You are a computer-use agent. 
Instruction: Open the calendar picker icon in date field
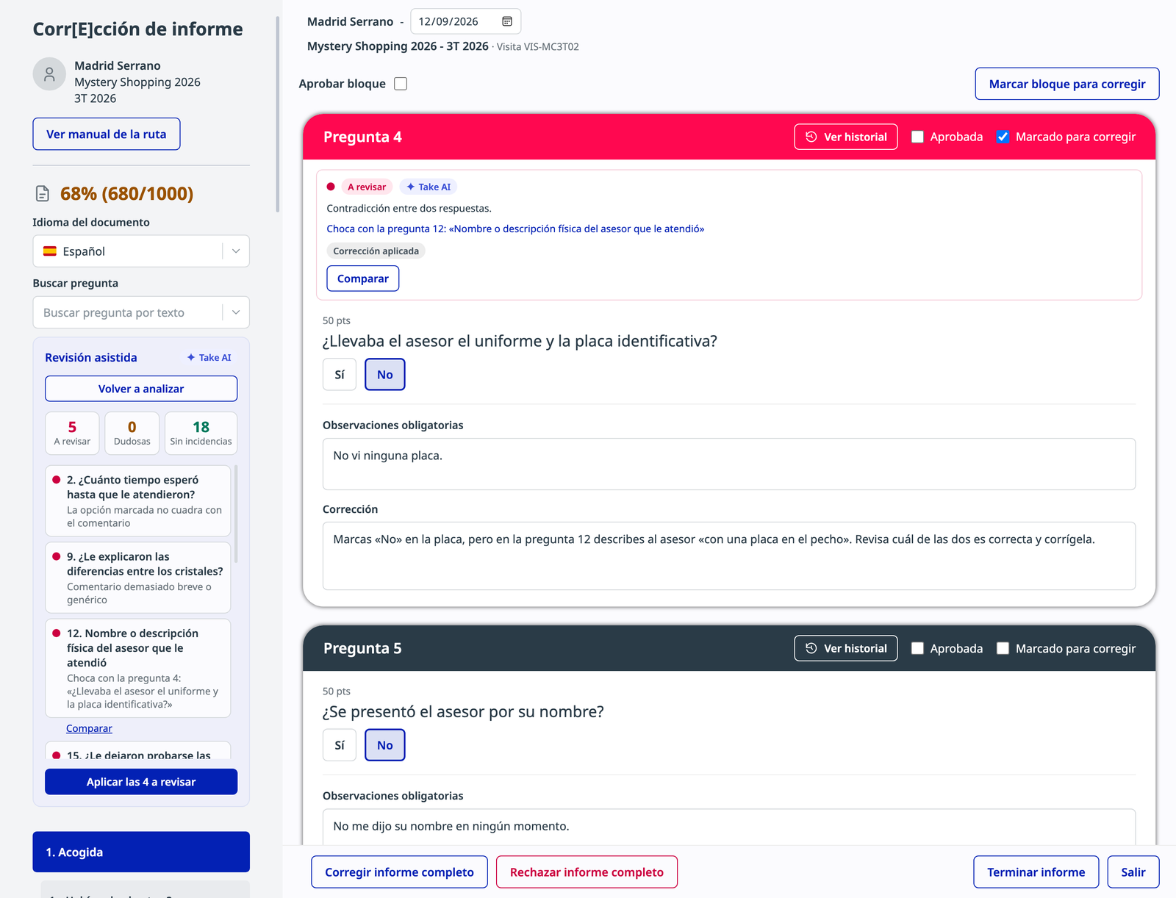[507, 21]
